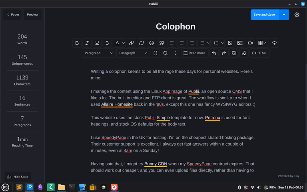Open the Preview

33,15
